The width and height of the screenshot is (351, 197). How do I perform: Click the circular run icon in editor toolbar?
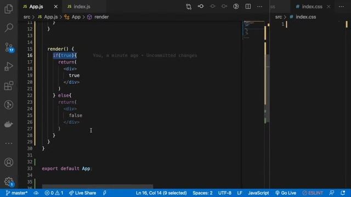click(x=236, y=6)
